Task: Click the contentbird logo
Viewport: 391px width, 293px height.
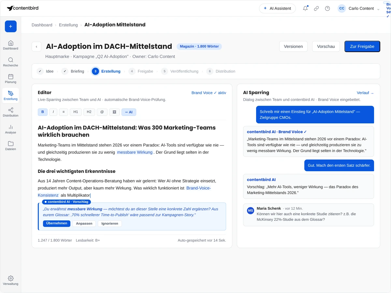Action: click(22, 8)
